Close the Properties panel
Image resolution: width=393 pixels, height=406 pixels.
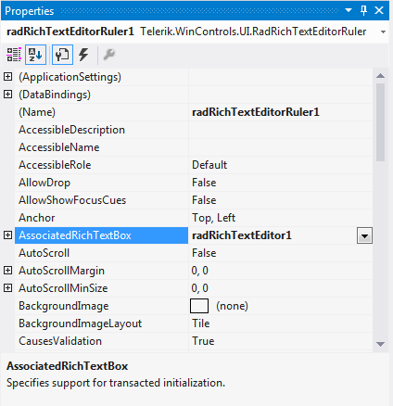tap(379, 10)
